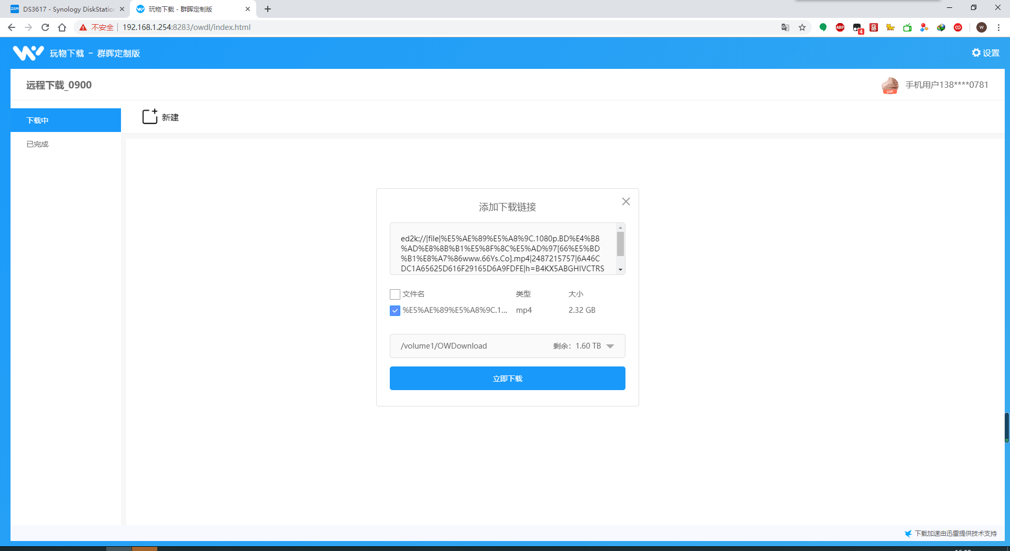Viewport: 1010px width, 551px height.
Task: Click the VIP user avatar
Action: point(890,85)
